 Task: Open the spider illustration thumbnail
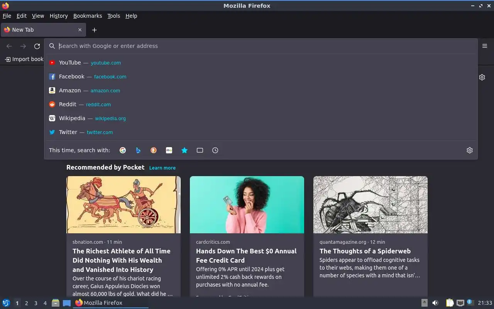click(370, 205)
